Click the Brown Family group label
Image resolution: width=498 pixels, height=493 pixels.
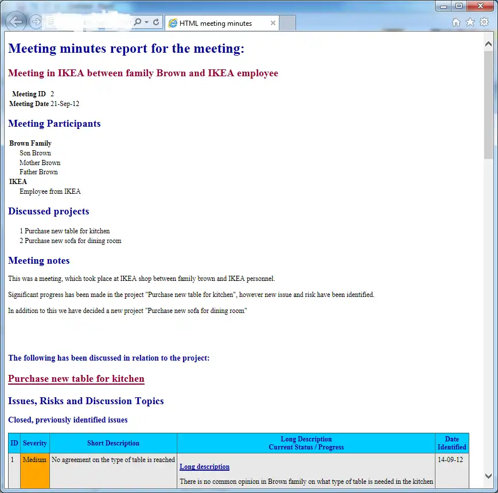pos(30,143)
